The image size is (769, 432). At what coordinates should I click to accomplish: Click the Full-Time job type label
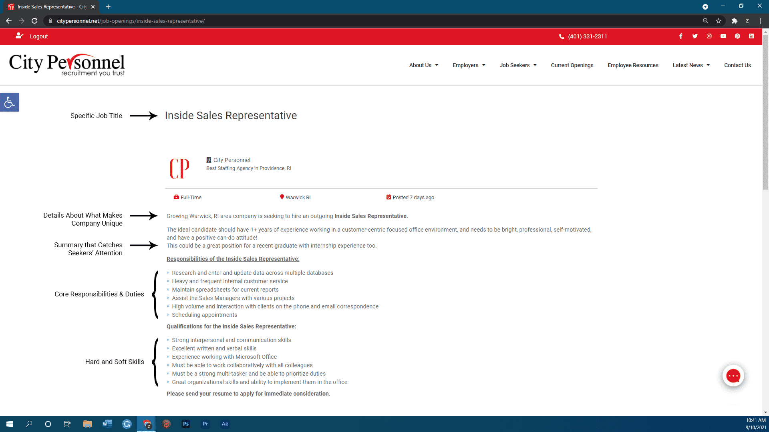[x=191, y=198]
